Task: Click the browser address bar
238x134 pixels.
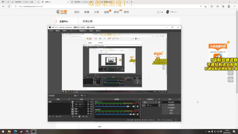Action: pos(106,6)
